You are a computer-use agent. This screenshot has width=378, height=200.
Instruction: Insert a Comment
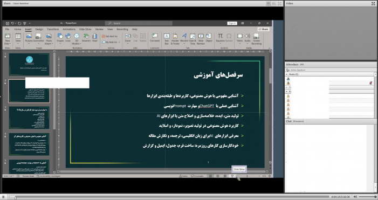pyautogui.click(x=155, y=38)
